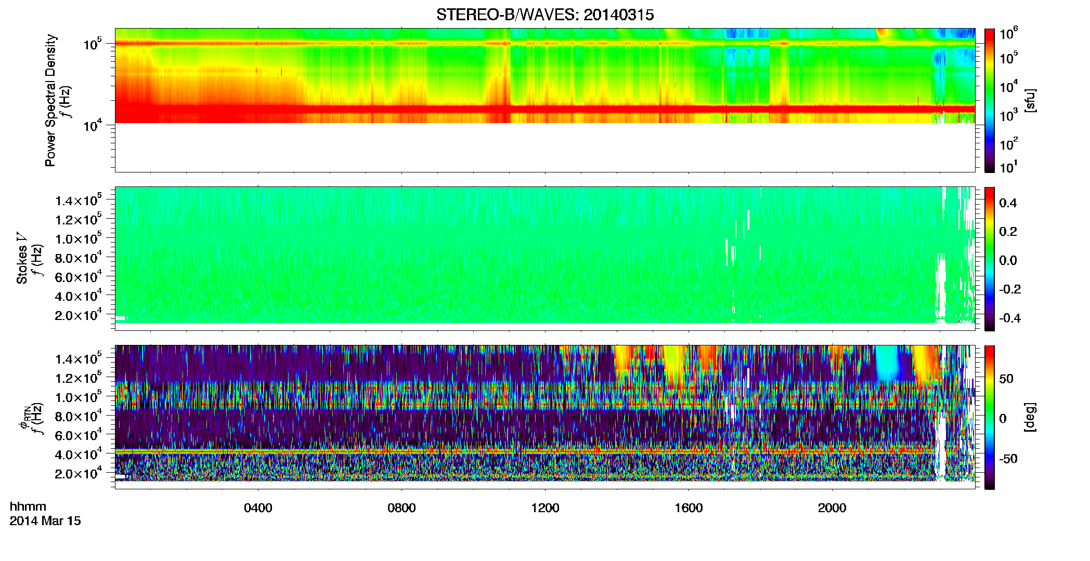Select the 0800 time tick label

(401, 507)
